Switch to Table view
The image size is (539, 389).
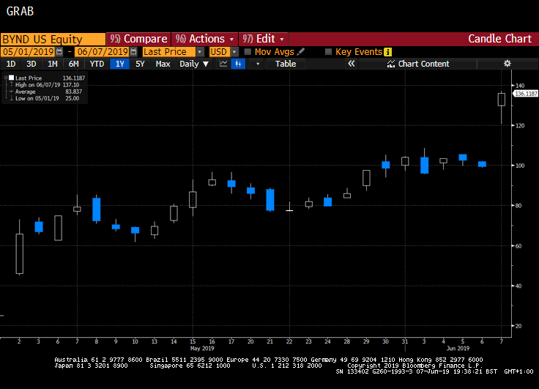point(286,64)
